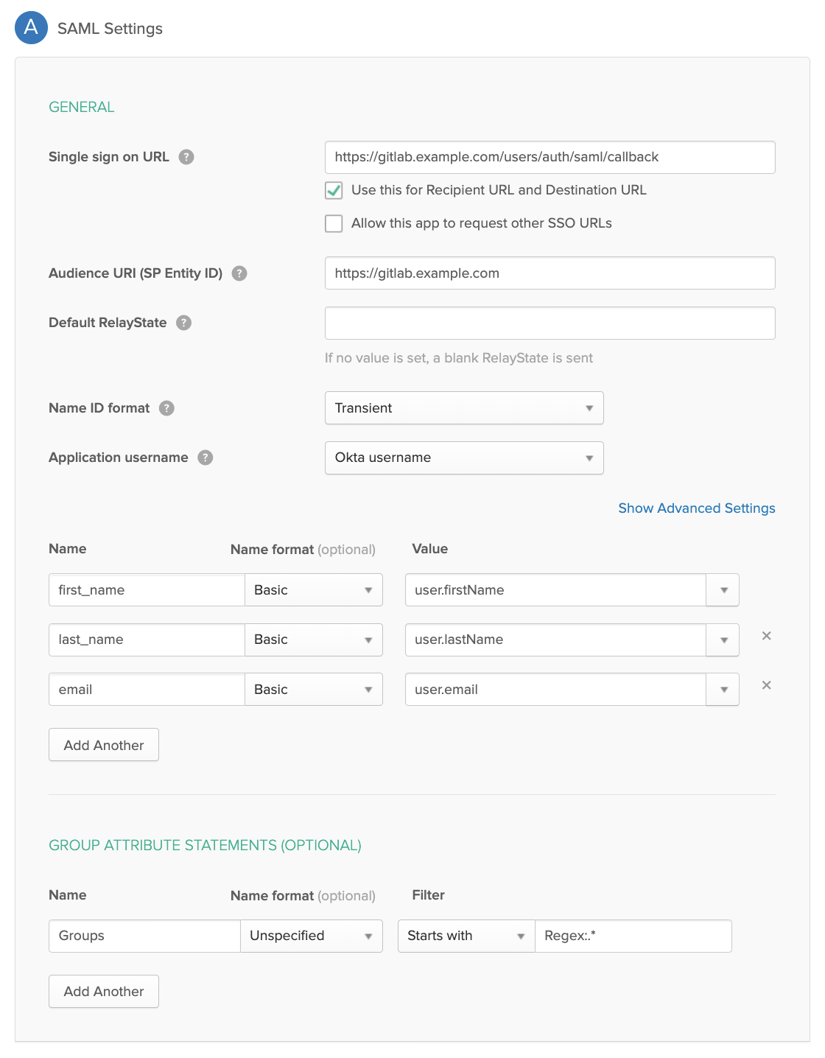Click the blue A step indicator icon
The height and width of the screenshot is (1058, 825).
click(x=31, y=28)
